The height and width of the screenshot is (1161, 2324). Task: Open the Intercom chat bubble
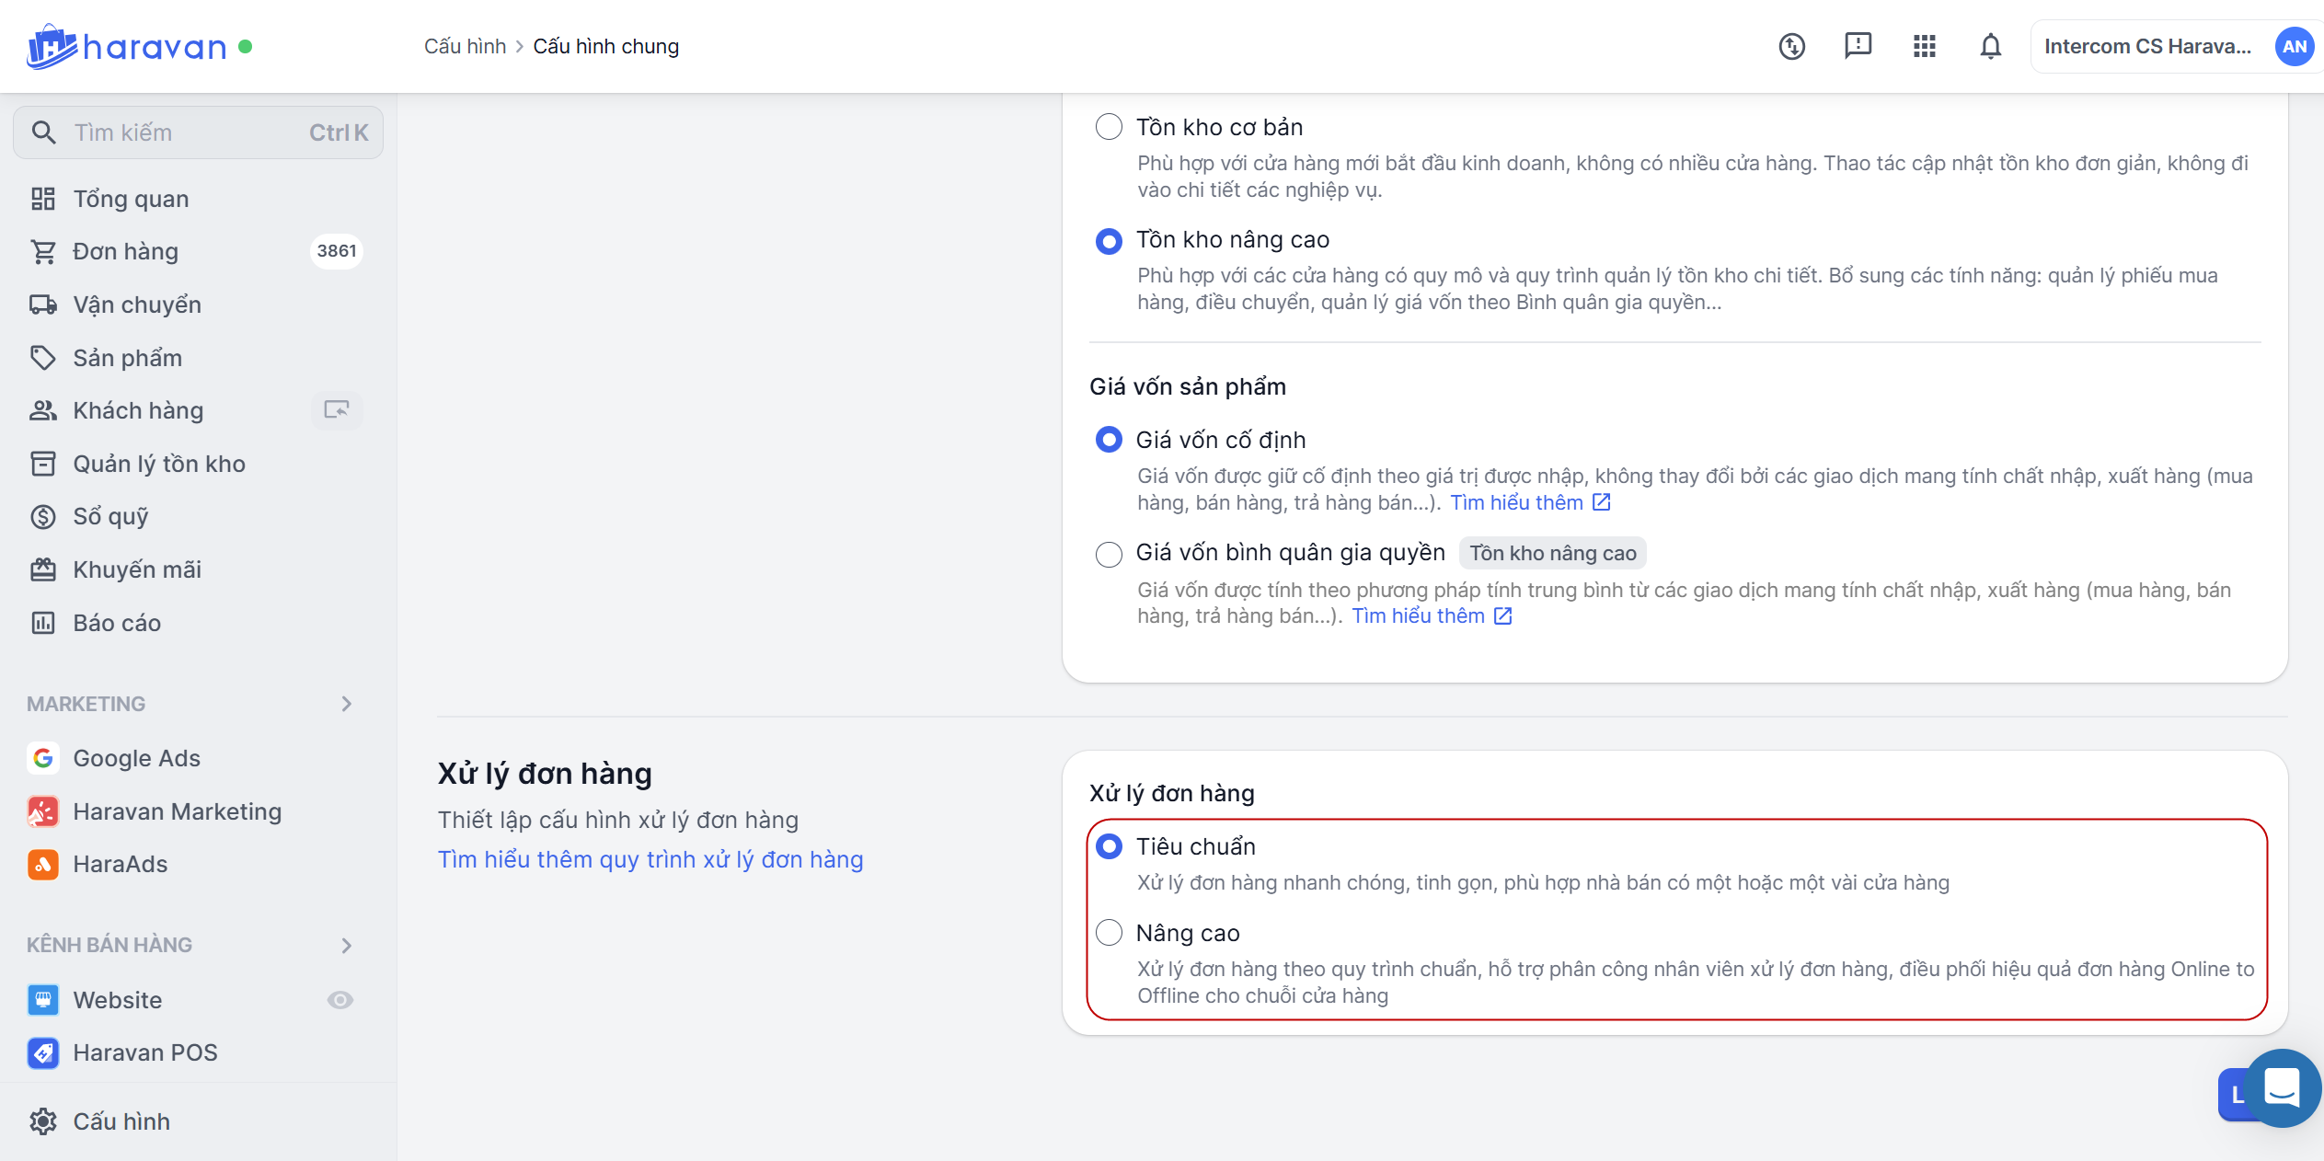coord(2282,1088)
